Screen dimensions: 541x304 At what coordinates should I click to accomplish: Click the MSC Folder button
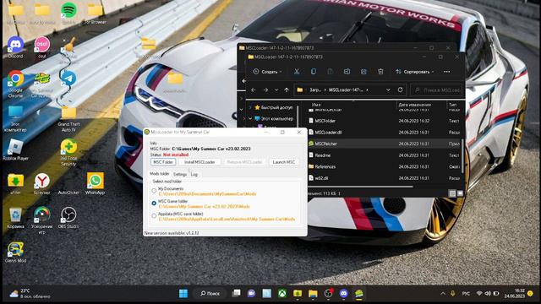pyautogui.click(x=163, y=161)
